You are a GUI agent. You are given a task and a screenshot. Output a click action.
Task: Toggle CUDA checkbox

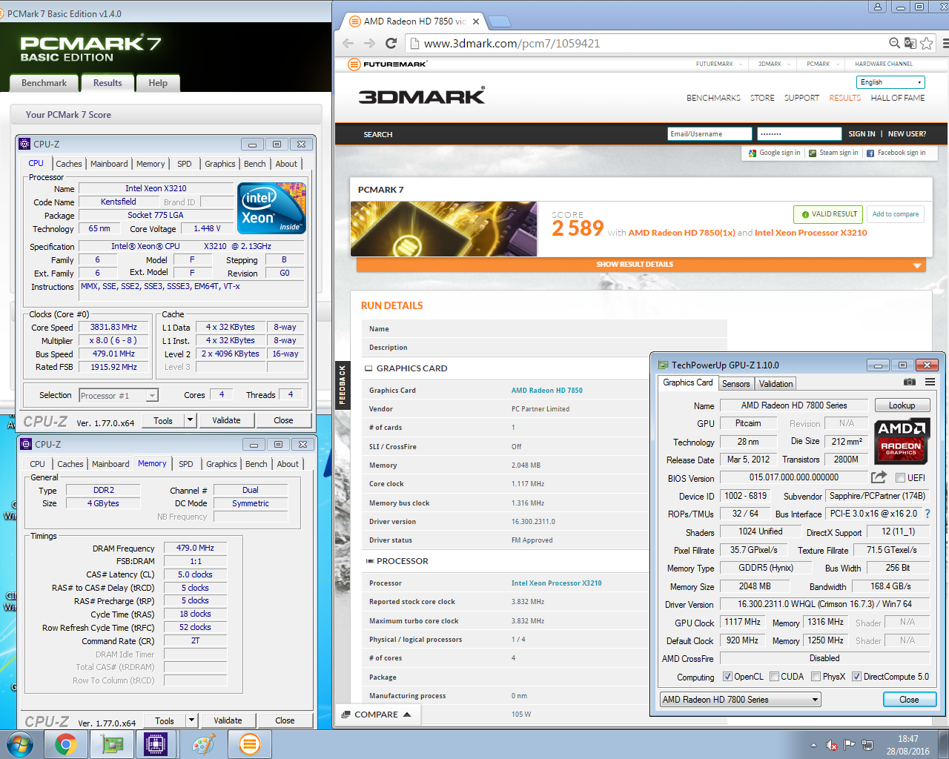click(774, 677)
